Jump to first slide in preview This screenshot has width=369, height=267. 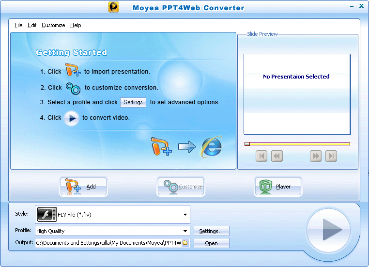pos(261,156)
